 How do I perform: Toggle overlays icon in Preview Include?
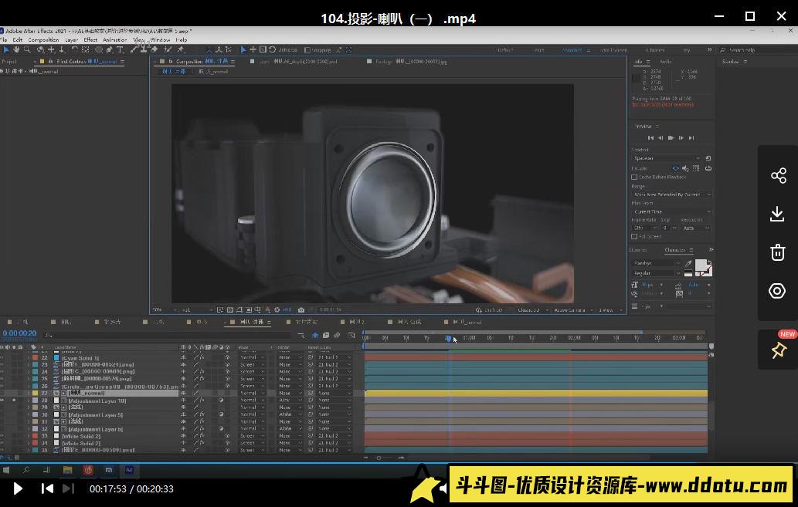(696, 168)
